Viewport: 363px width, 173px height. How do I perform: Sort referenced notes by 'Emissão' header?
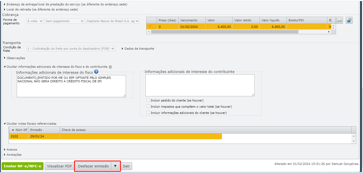click(44, 130)
